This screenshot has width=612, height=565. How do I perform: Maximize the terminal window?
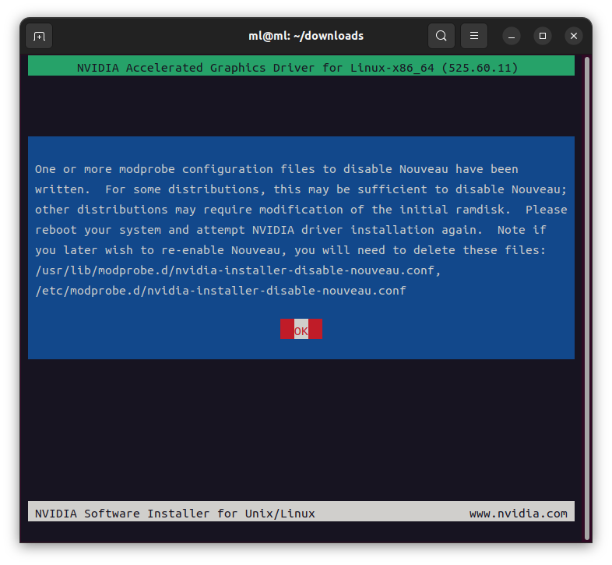coord(543,36)
